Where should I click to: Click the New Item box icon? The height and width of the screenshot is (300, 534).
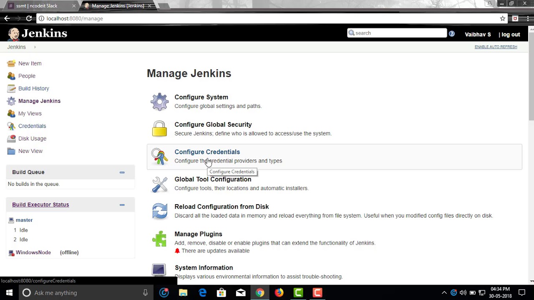point(11,63)
